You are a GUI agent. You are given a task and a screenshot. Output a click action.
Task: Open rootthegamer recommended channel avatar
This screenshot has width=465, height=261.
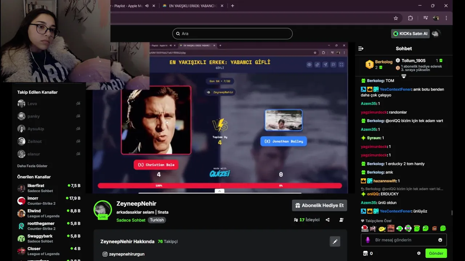click(21, 226)
